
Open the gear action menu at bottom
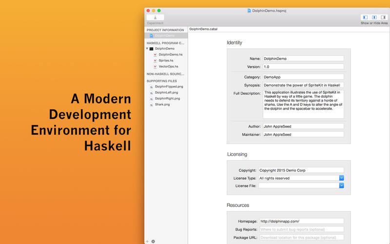point(153,241)
